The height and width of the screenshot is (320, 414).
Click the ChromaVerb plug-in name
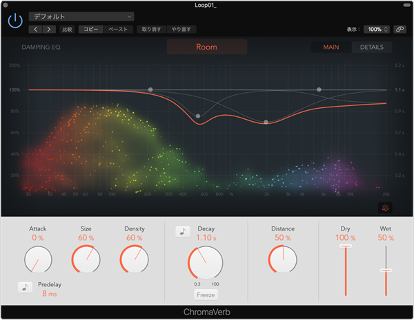coord(207,312)
